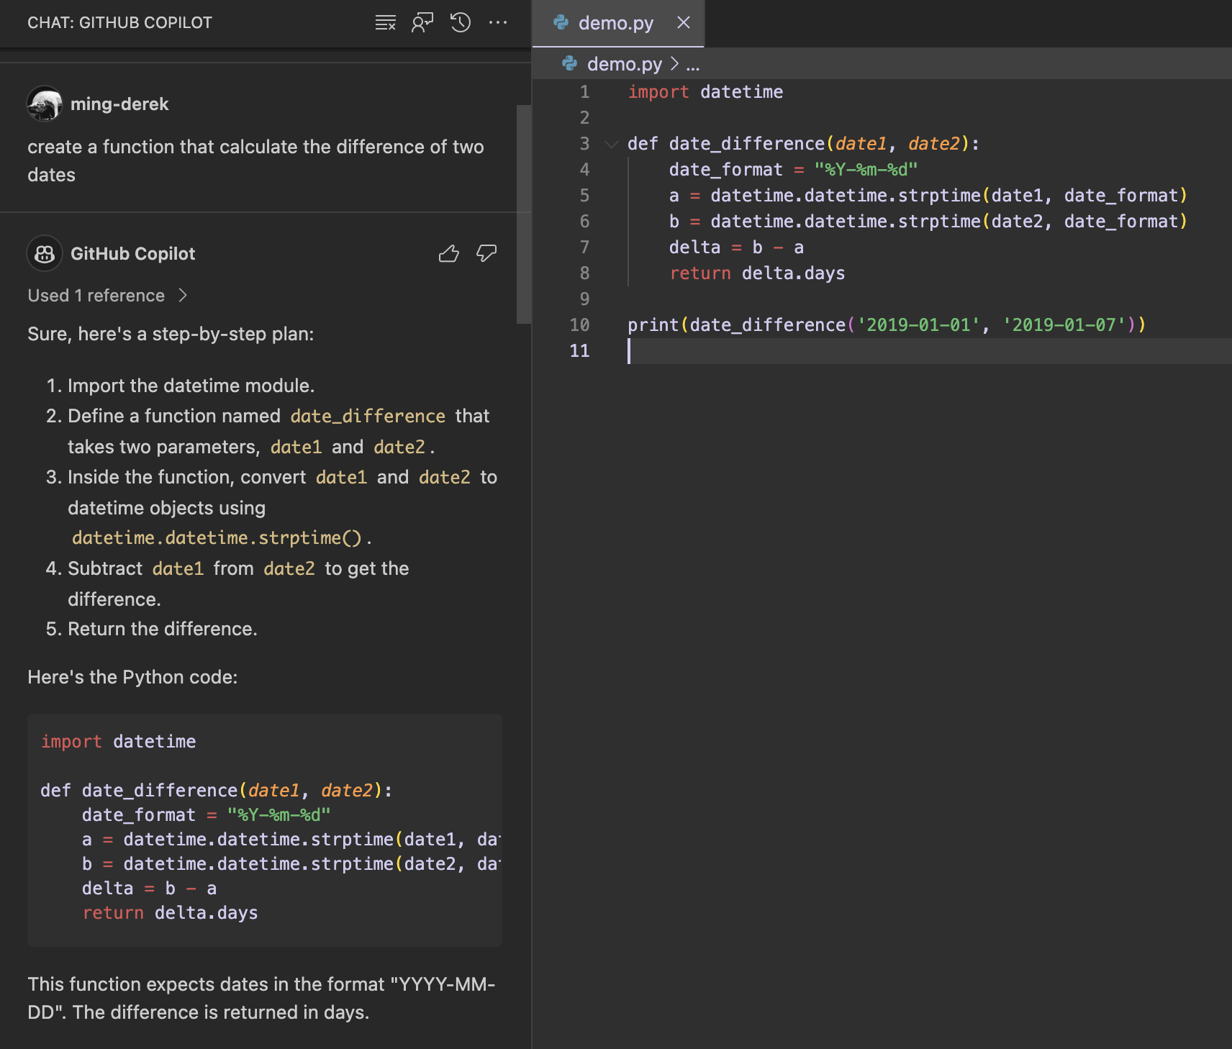The height and width of the screenshot is (1049, 1232).
Task: Expand the breadcrumb chevron after demo.py
Action: (x=674, y=64)
